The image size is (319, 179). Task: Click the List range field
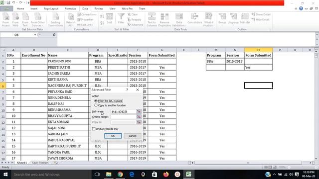click(x=123, y=111)
